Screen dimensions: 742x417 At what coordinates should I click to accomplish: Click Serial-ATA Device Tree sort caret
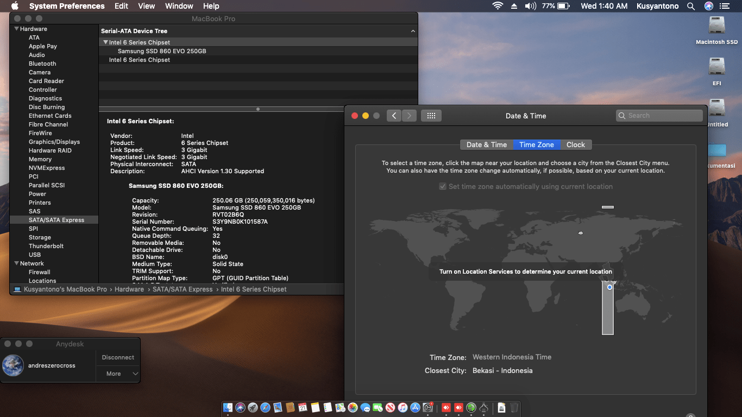[413, 31]
